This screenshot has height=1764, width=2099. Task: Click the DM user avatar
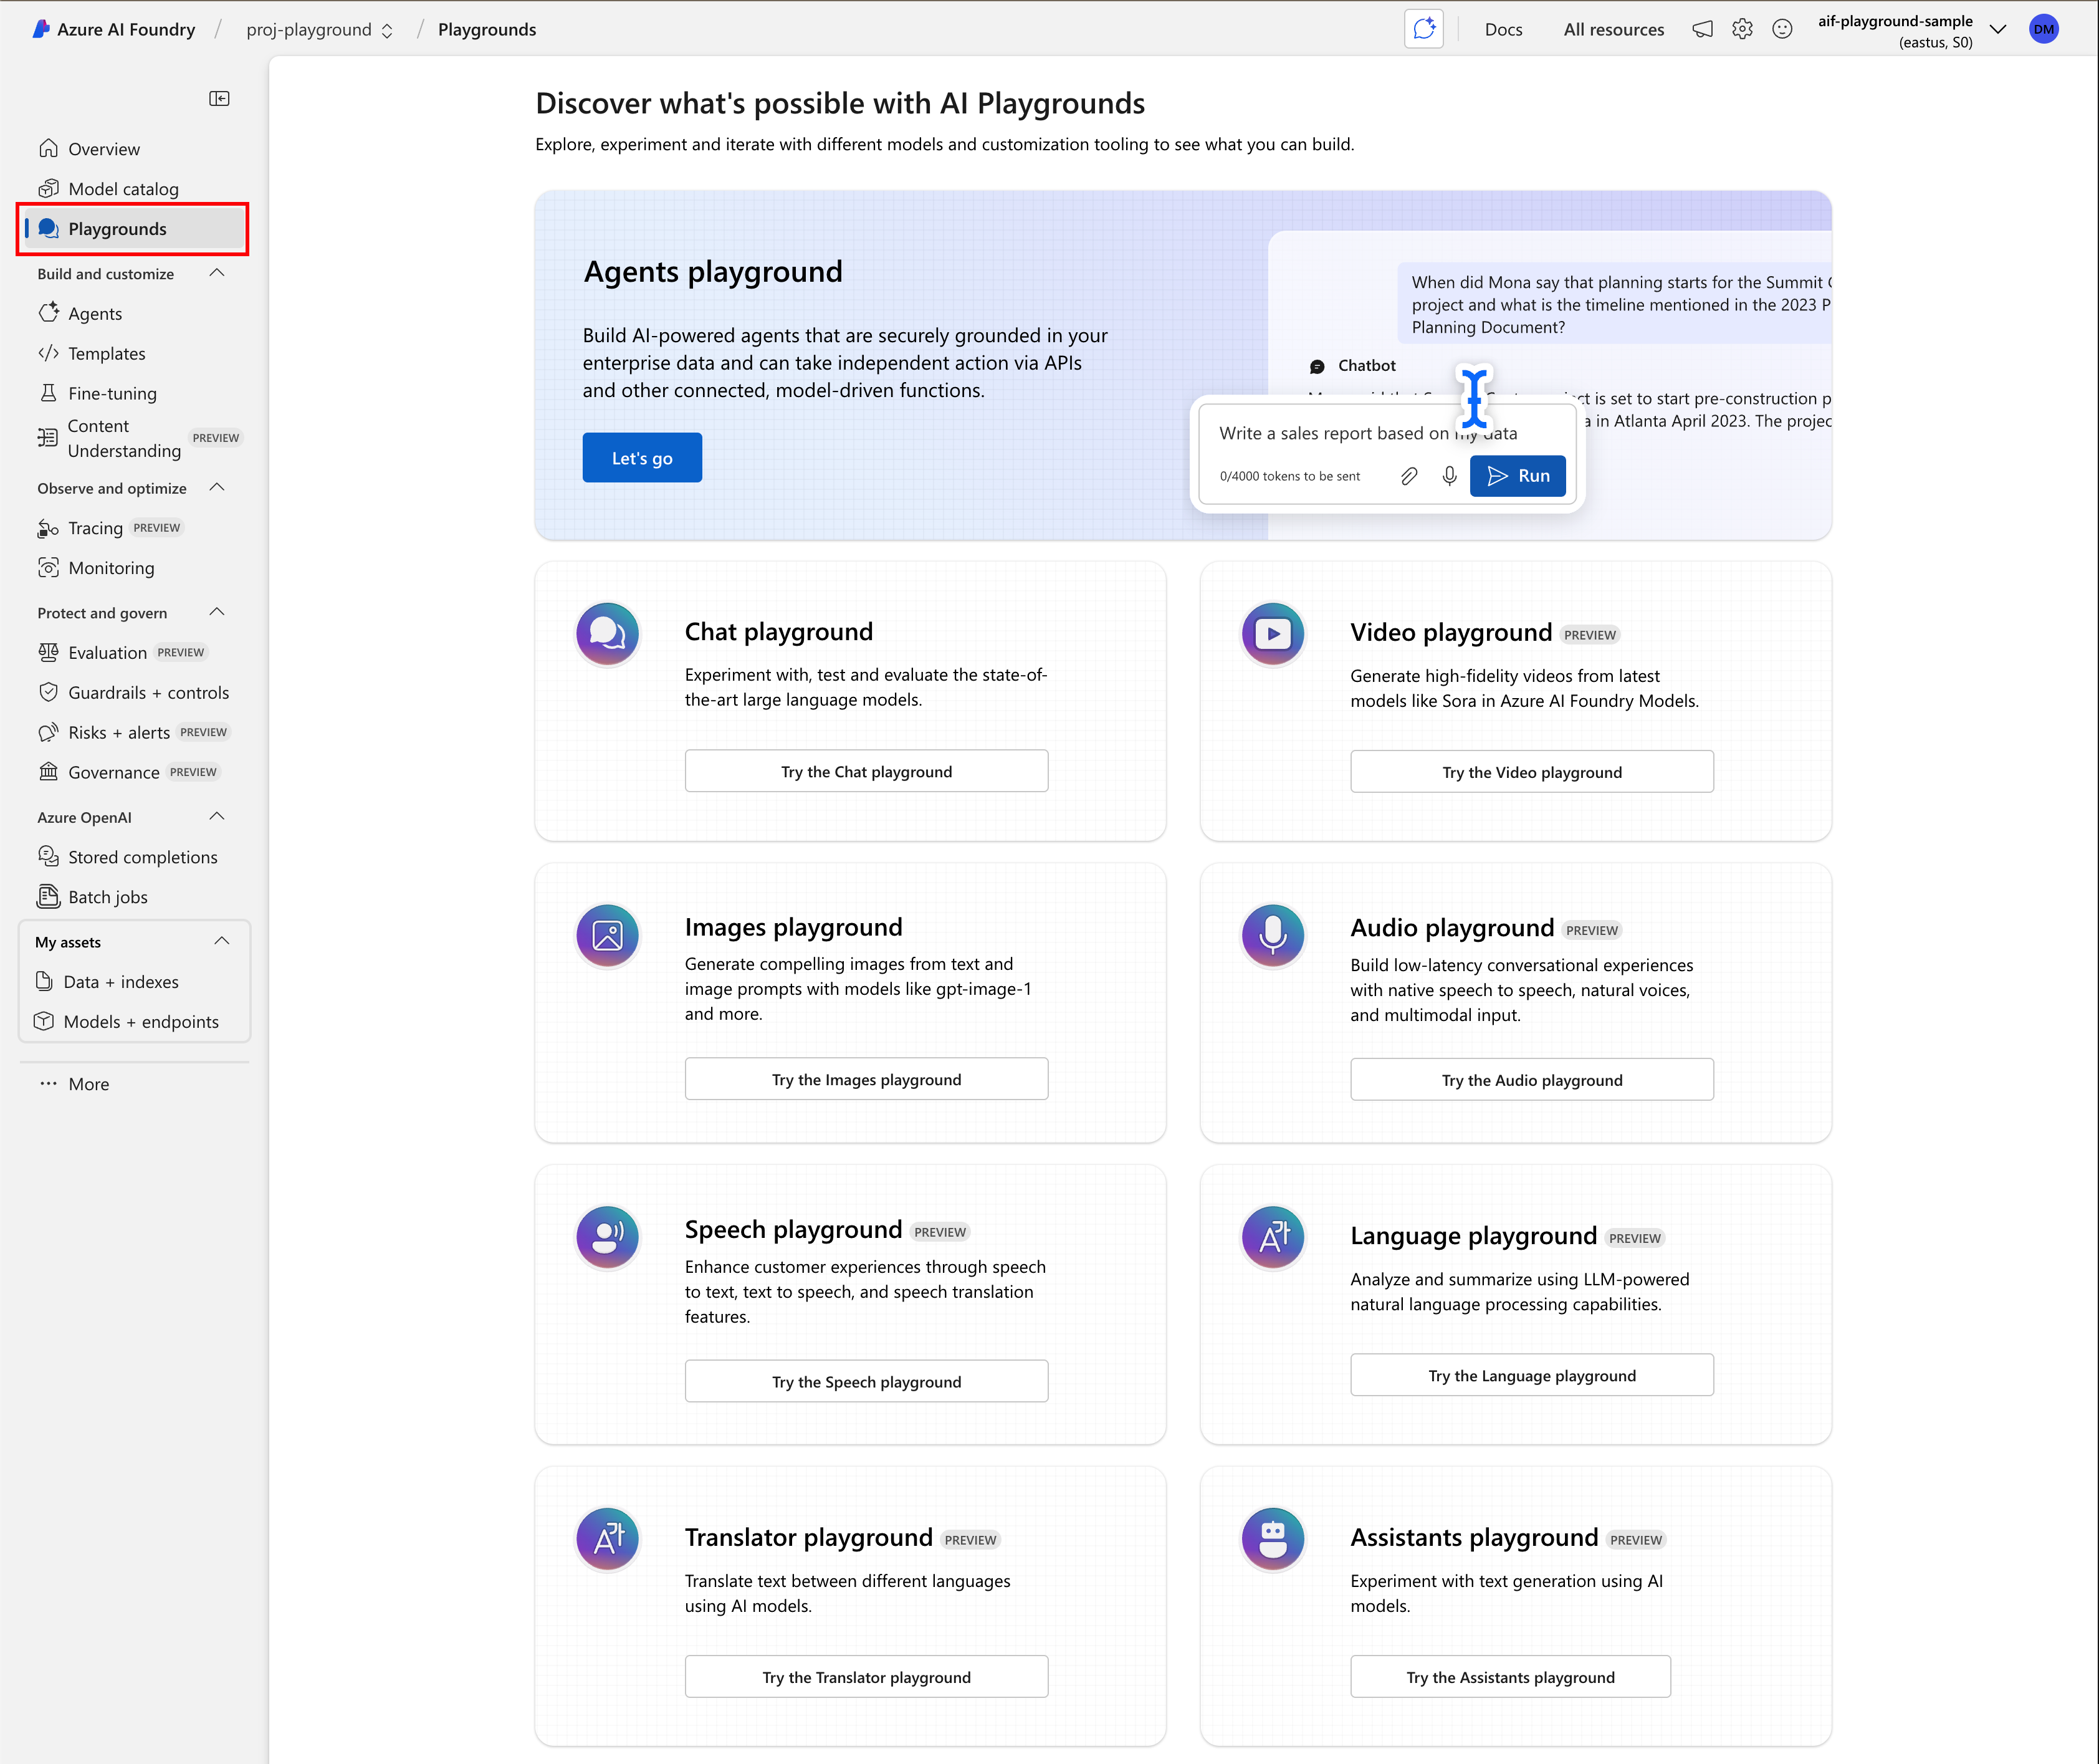click(2043, 29)
